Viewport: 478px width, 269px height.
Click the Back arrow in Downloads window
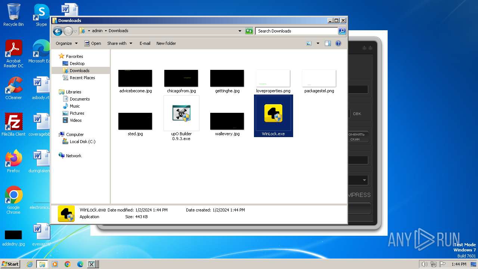tap(58, 31)
